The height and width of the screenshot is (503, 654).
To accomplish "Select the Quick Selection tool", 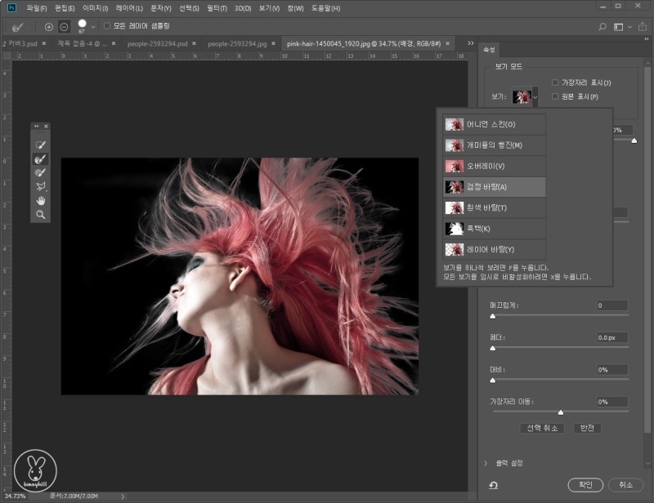I will 40,145.
